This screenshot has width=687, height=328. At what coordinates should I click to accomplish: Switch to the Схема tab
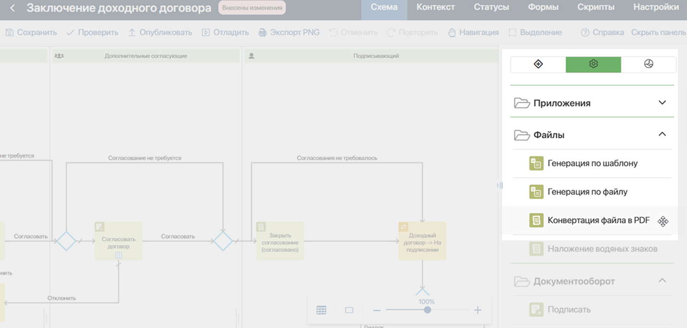(x=384, y=7)
